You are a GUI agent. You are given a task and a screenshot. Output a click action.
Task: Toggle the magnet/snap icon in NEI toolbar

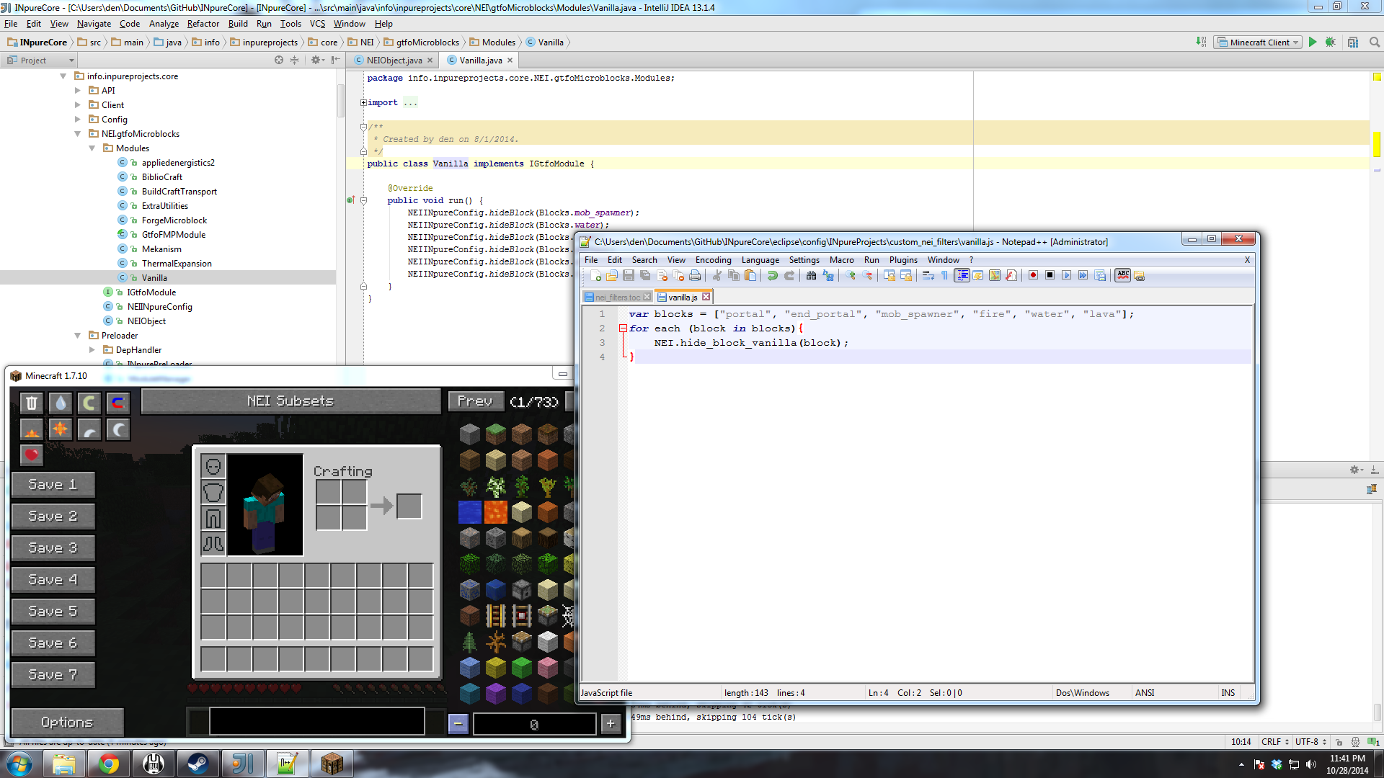click(x=118, y=401)
